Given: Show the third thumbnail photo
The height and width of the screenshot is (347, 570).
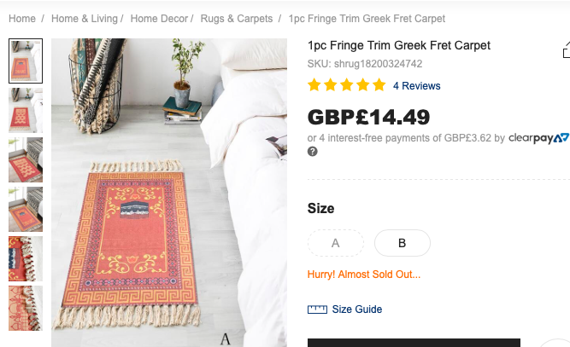Looking at the screenshot, I should pyautogui.click(x=26, y=159).
